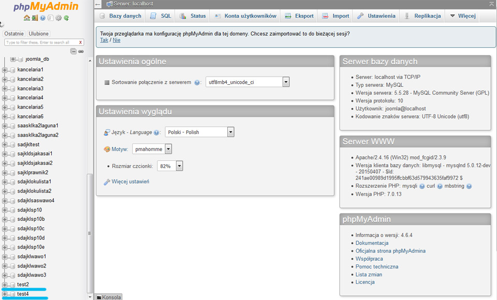The height and width of the screenshot is (300, 497).
Task: Click Nie to decline configuration import
Action: pos(116,40)
